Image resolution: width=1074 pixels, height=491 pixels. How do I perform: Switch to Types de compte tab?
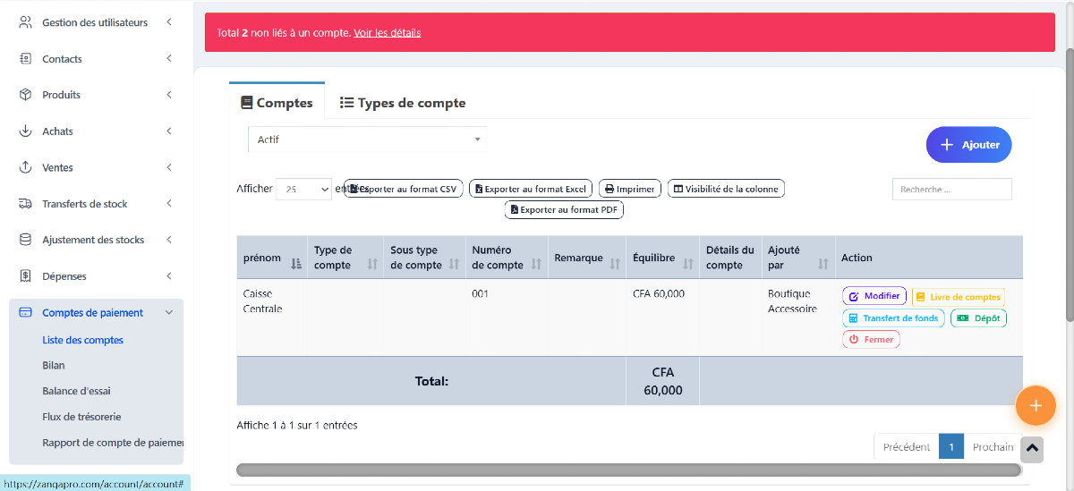point(403,103)
